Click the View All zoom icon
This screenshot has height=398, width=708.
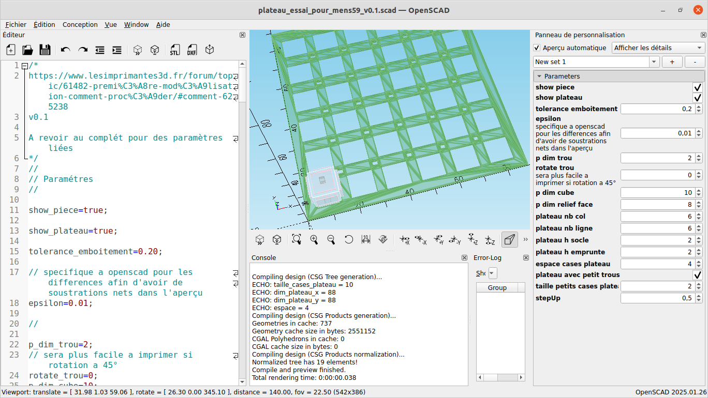tap(297, 239)
